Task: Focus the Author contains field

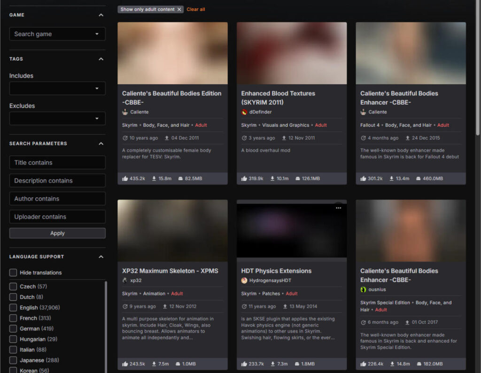Action: pos(57,199)
